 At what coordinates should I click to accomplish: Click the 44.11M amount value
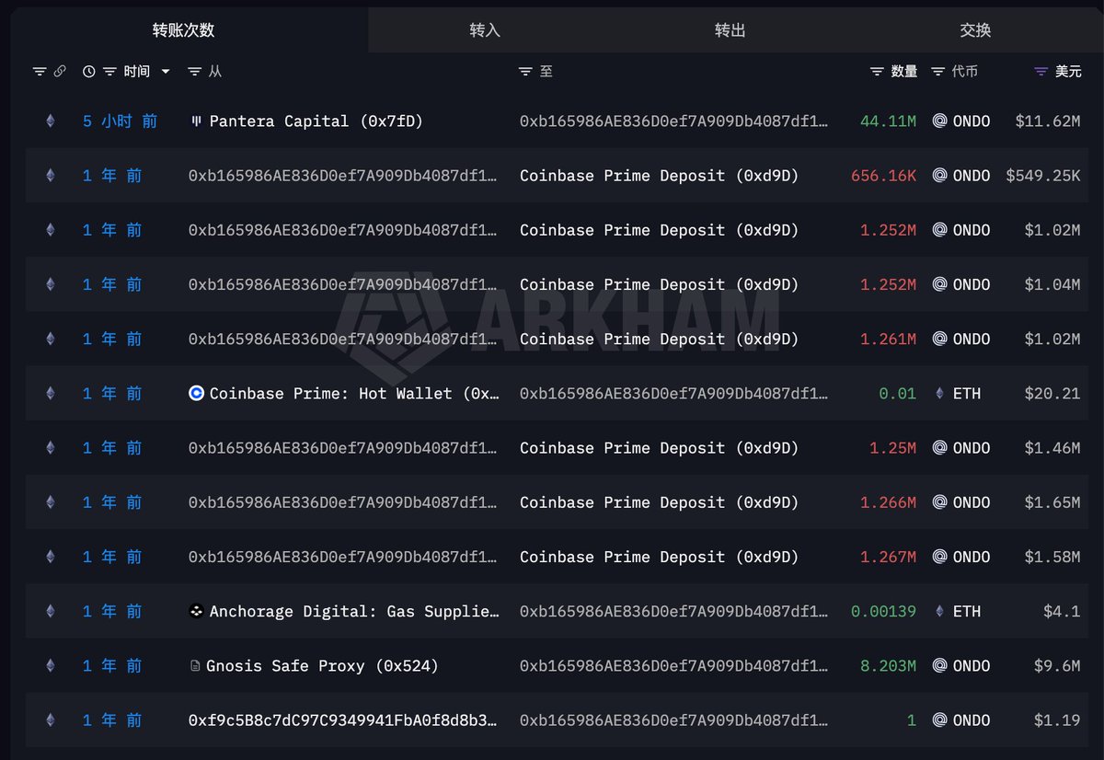click(888, 121)
